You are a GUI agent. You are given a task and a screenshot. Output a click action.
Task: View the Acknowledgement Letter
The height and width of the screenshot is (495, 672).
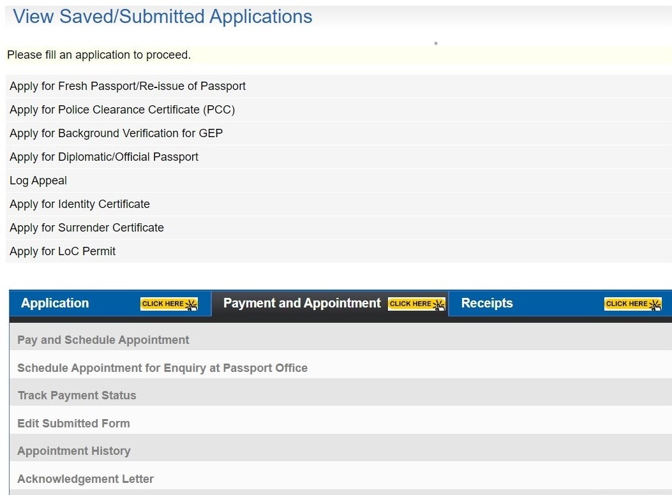pyautogui.click(x=86, y=479)
